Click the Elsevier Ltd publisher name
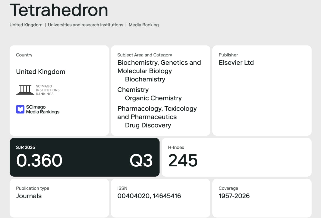 (236, 63)
